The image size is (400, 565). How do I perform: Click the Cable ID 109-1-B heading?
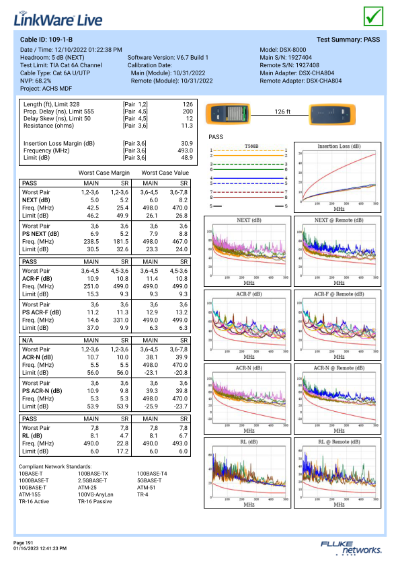[x=46, y=40]
